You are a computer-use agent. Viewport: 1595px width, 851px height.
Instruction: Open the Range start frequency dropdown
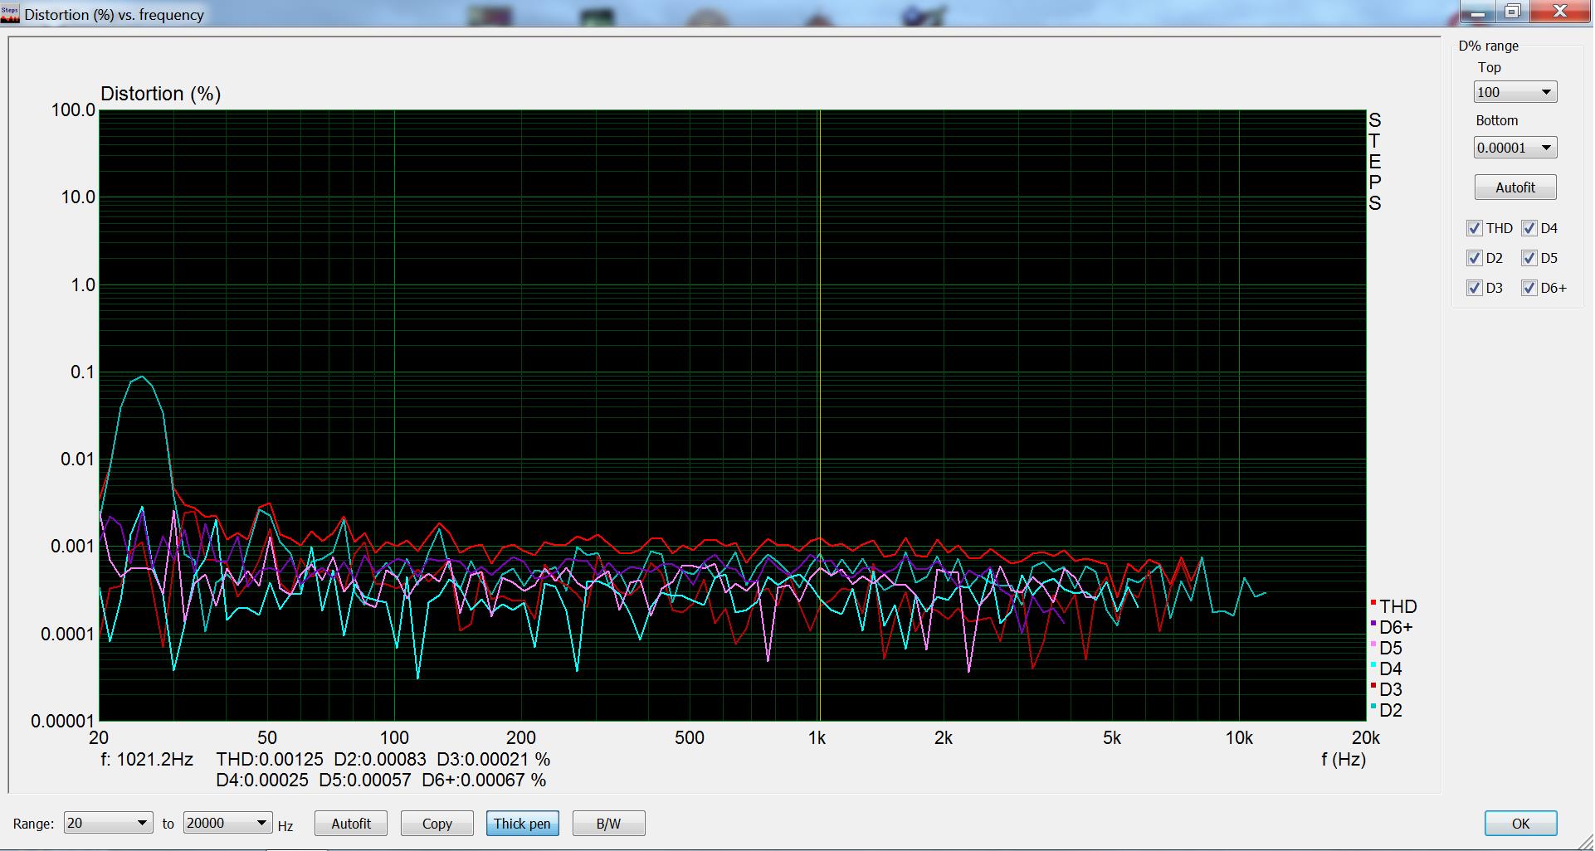pyautogui.click(x=109, y=823)
